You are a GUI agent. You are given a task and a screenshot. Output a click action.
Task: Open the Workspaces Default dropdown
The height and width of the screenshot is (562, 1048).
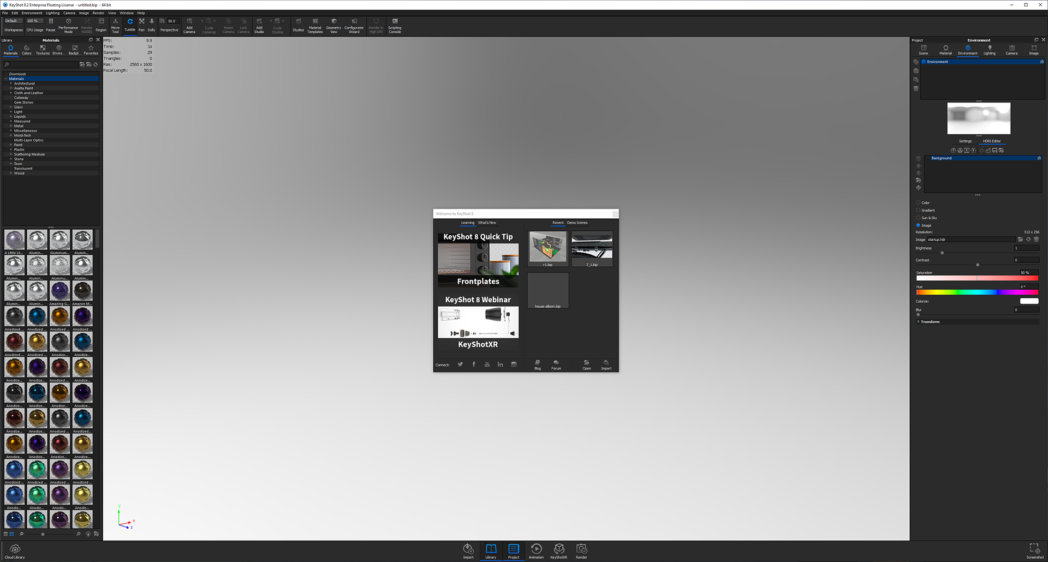(14, 21)
